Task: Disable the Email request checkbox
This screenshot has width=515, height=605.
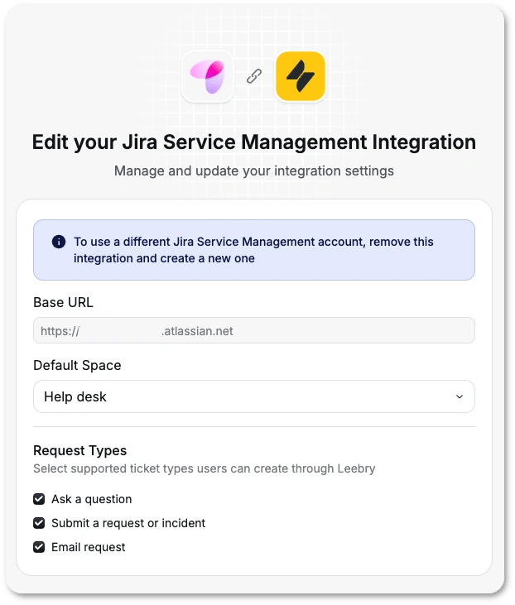Action: pyautogui.click(x=39, y=547)
